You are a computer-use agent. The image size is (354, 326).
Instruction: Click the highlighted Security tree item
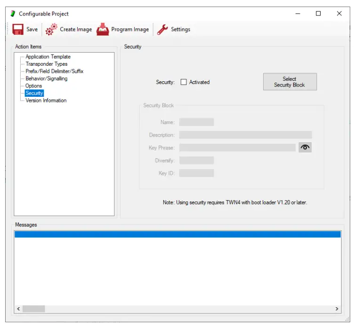point(34,93)
